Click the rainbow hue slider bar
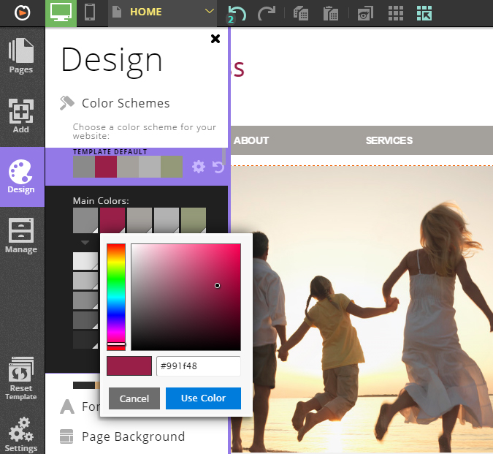This screenshot has width=493, height=454. [x=116, y=297]
